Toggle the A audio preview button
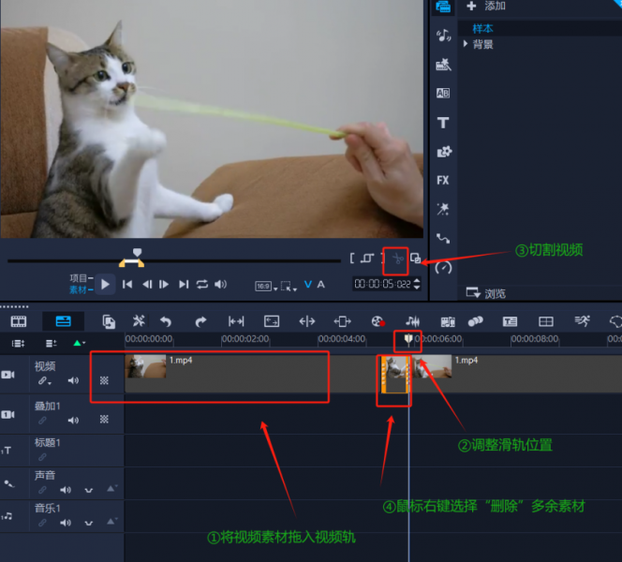622x562 pixels. 321,285
